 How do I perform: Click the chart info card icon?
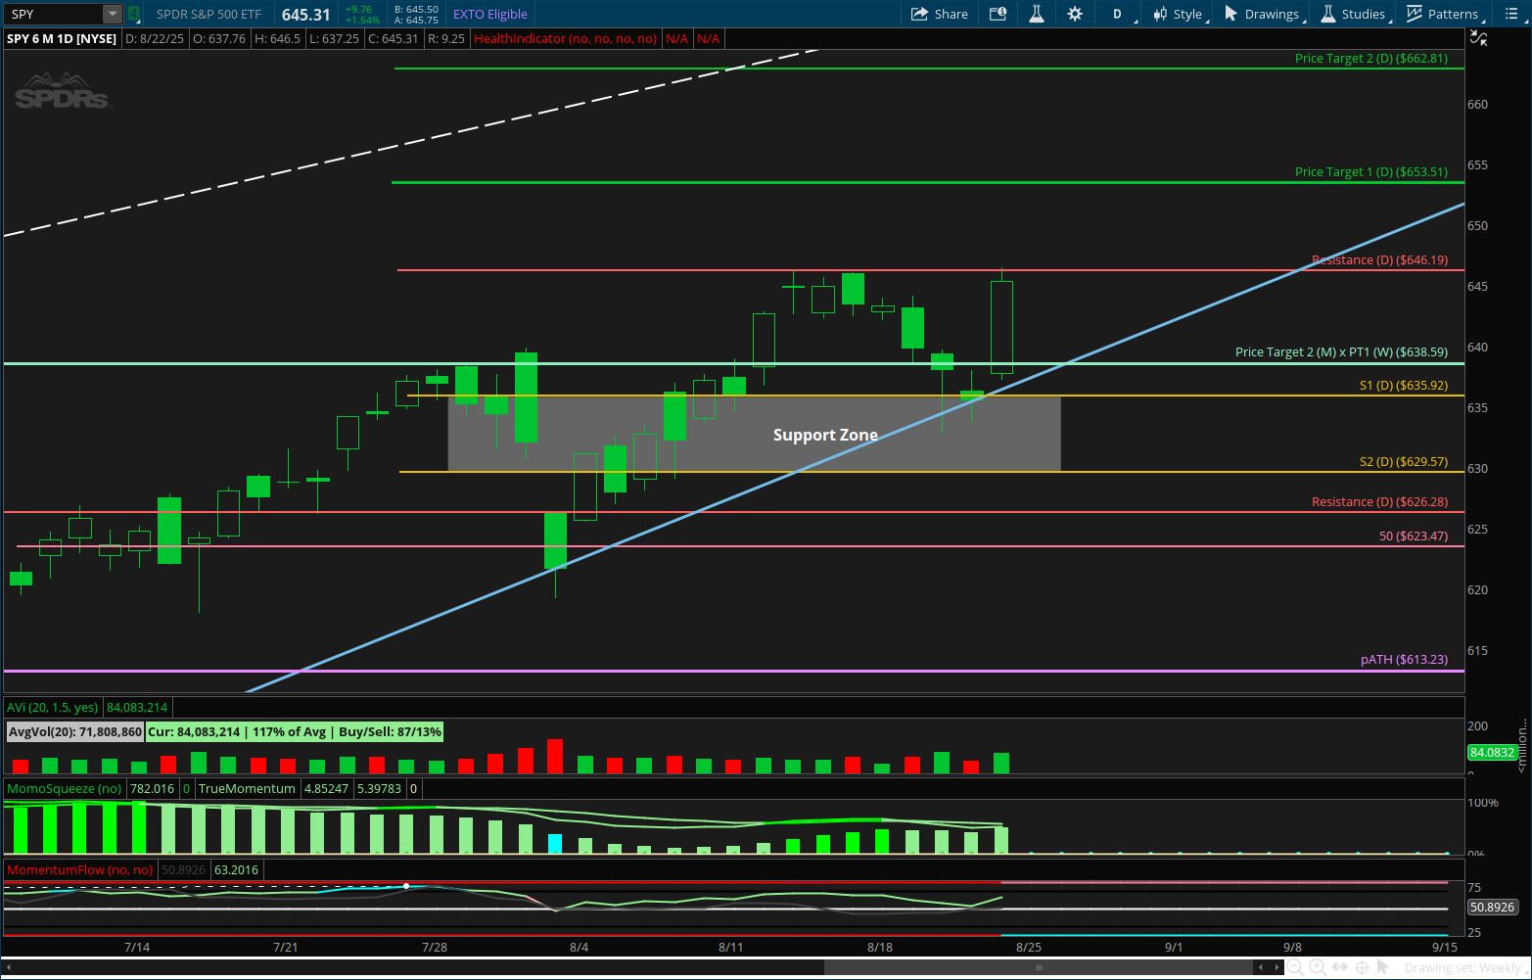[x=998, y=14]
